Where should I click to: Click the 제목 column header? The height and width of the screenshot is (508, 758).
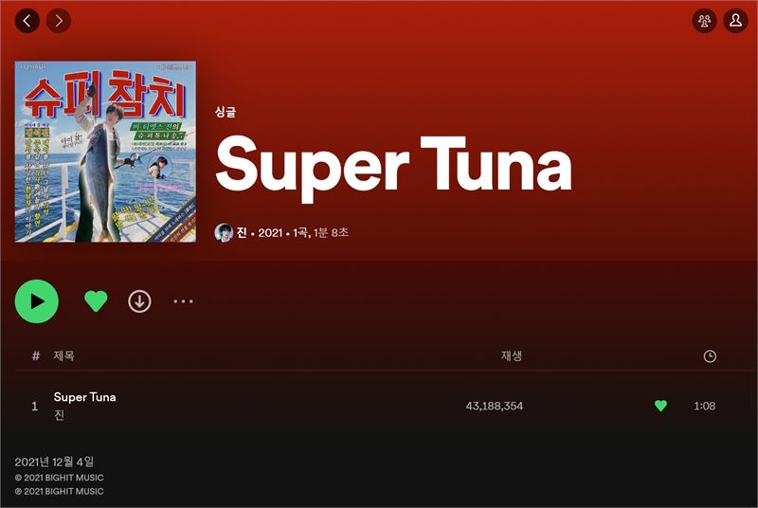[x=63, y=355]
